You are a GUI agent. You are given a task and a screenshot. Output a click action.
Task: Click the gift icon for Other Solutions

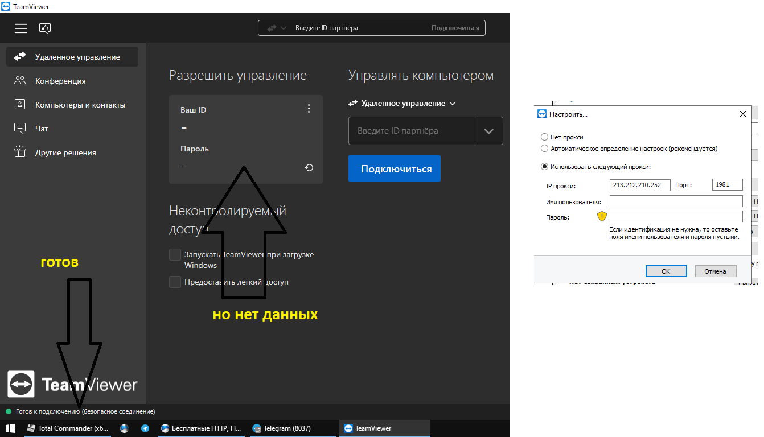20,152
